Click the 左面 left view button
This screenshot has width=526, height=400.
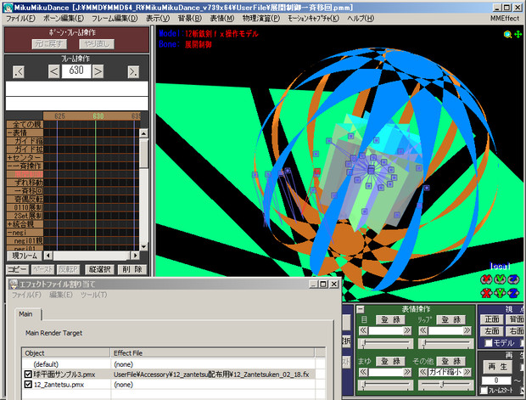click(492, 331)
